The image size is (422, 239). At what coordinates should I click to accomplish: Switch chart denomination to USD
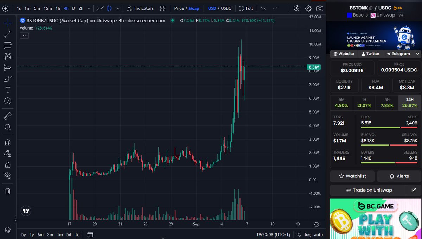click(212, 8)
